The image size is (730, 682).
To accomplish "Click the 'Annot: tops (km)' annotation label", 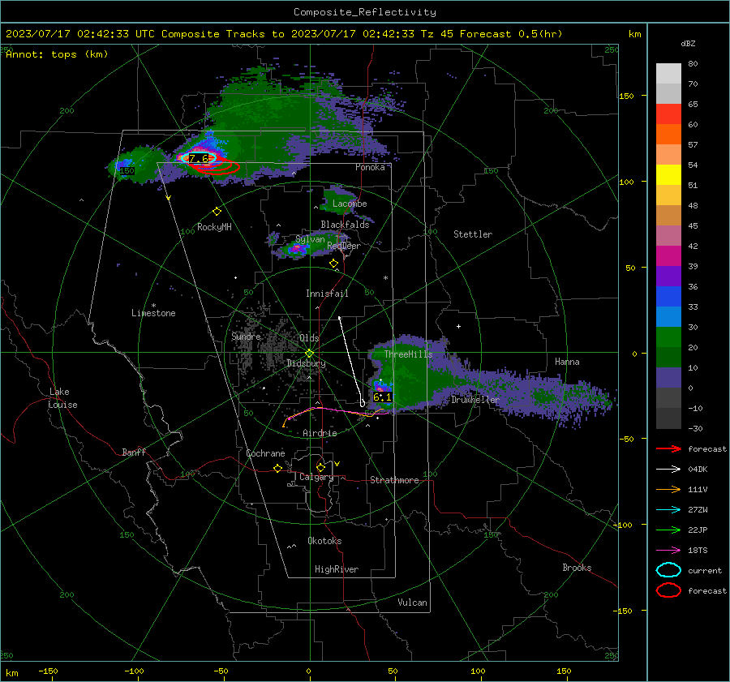I will tap(57, 54).
